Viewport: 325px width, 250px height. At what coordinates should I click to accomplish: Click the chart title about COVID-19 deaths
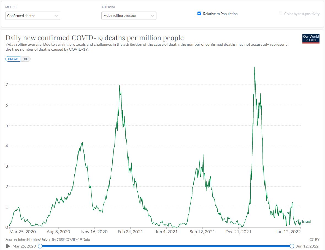coord(94,38)
